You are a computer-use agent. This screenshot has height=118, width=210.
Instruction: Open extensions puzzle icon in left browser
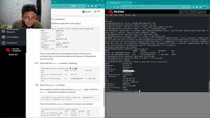pyautogui.click(x=92, y=6)
